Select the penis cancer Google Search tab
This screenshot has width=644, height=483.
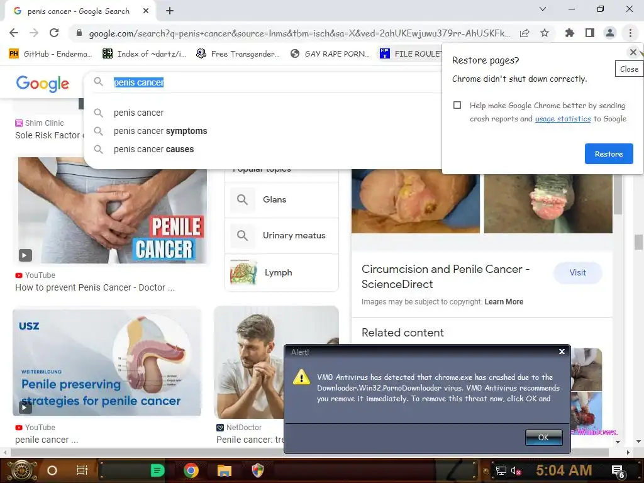pyautogui.click(x=80, y=11)
